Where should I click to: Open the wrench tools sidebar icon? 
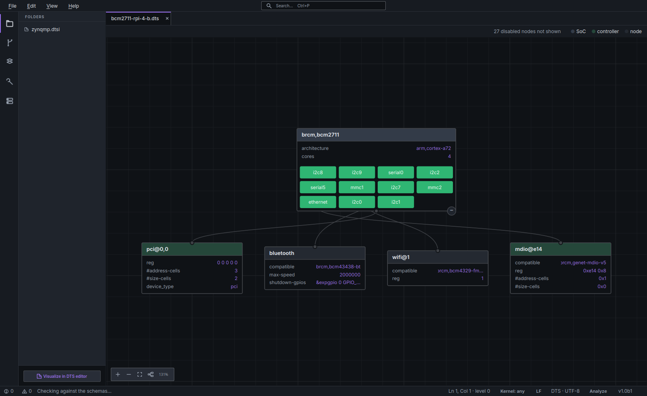click(x=10, y=81)
